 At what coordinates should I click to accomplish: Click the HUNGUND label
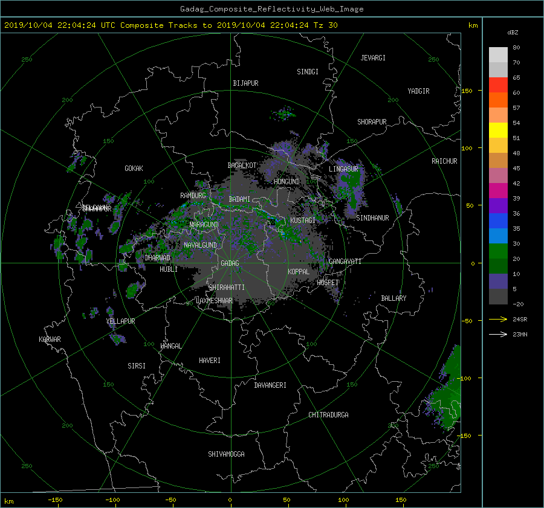coord(287,182)
